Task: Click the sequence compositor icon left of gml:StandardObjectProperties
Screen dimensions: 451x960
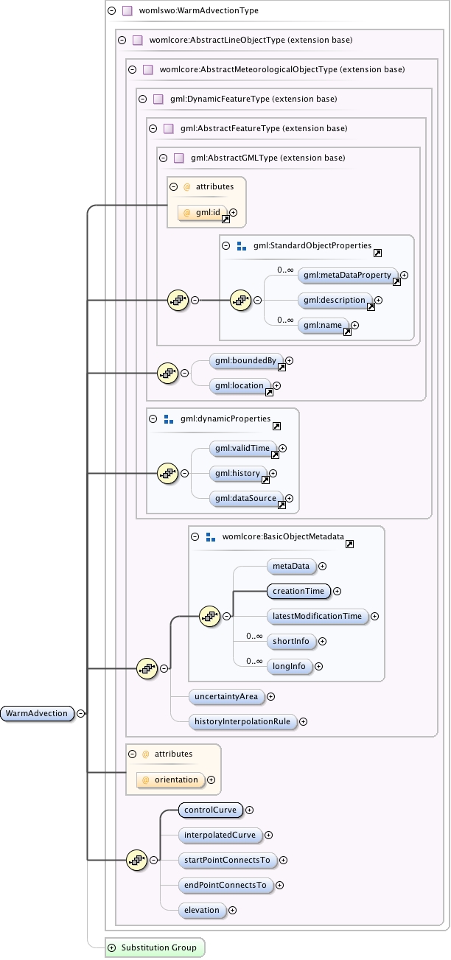Action: point(178,300)
